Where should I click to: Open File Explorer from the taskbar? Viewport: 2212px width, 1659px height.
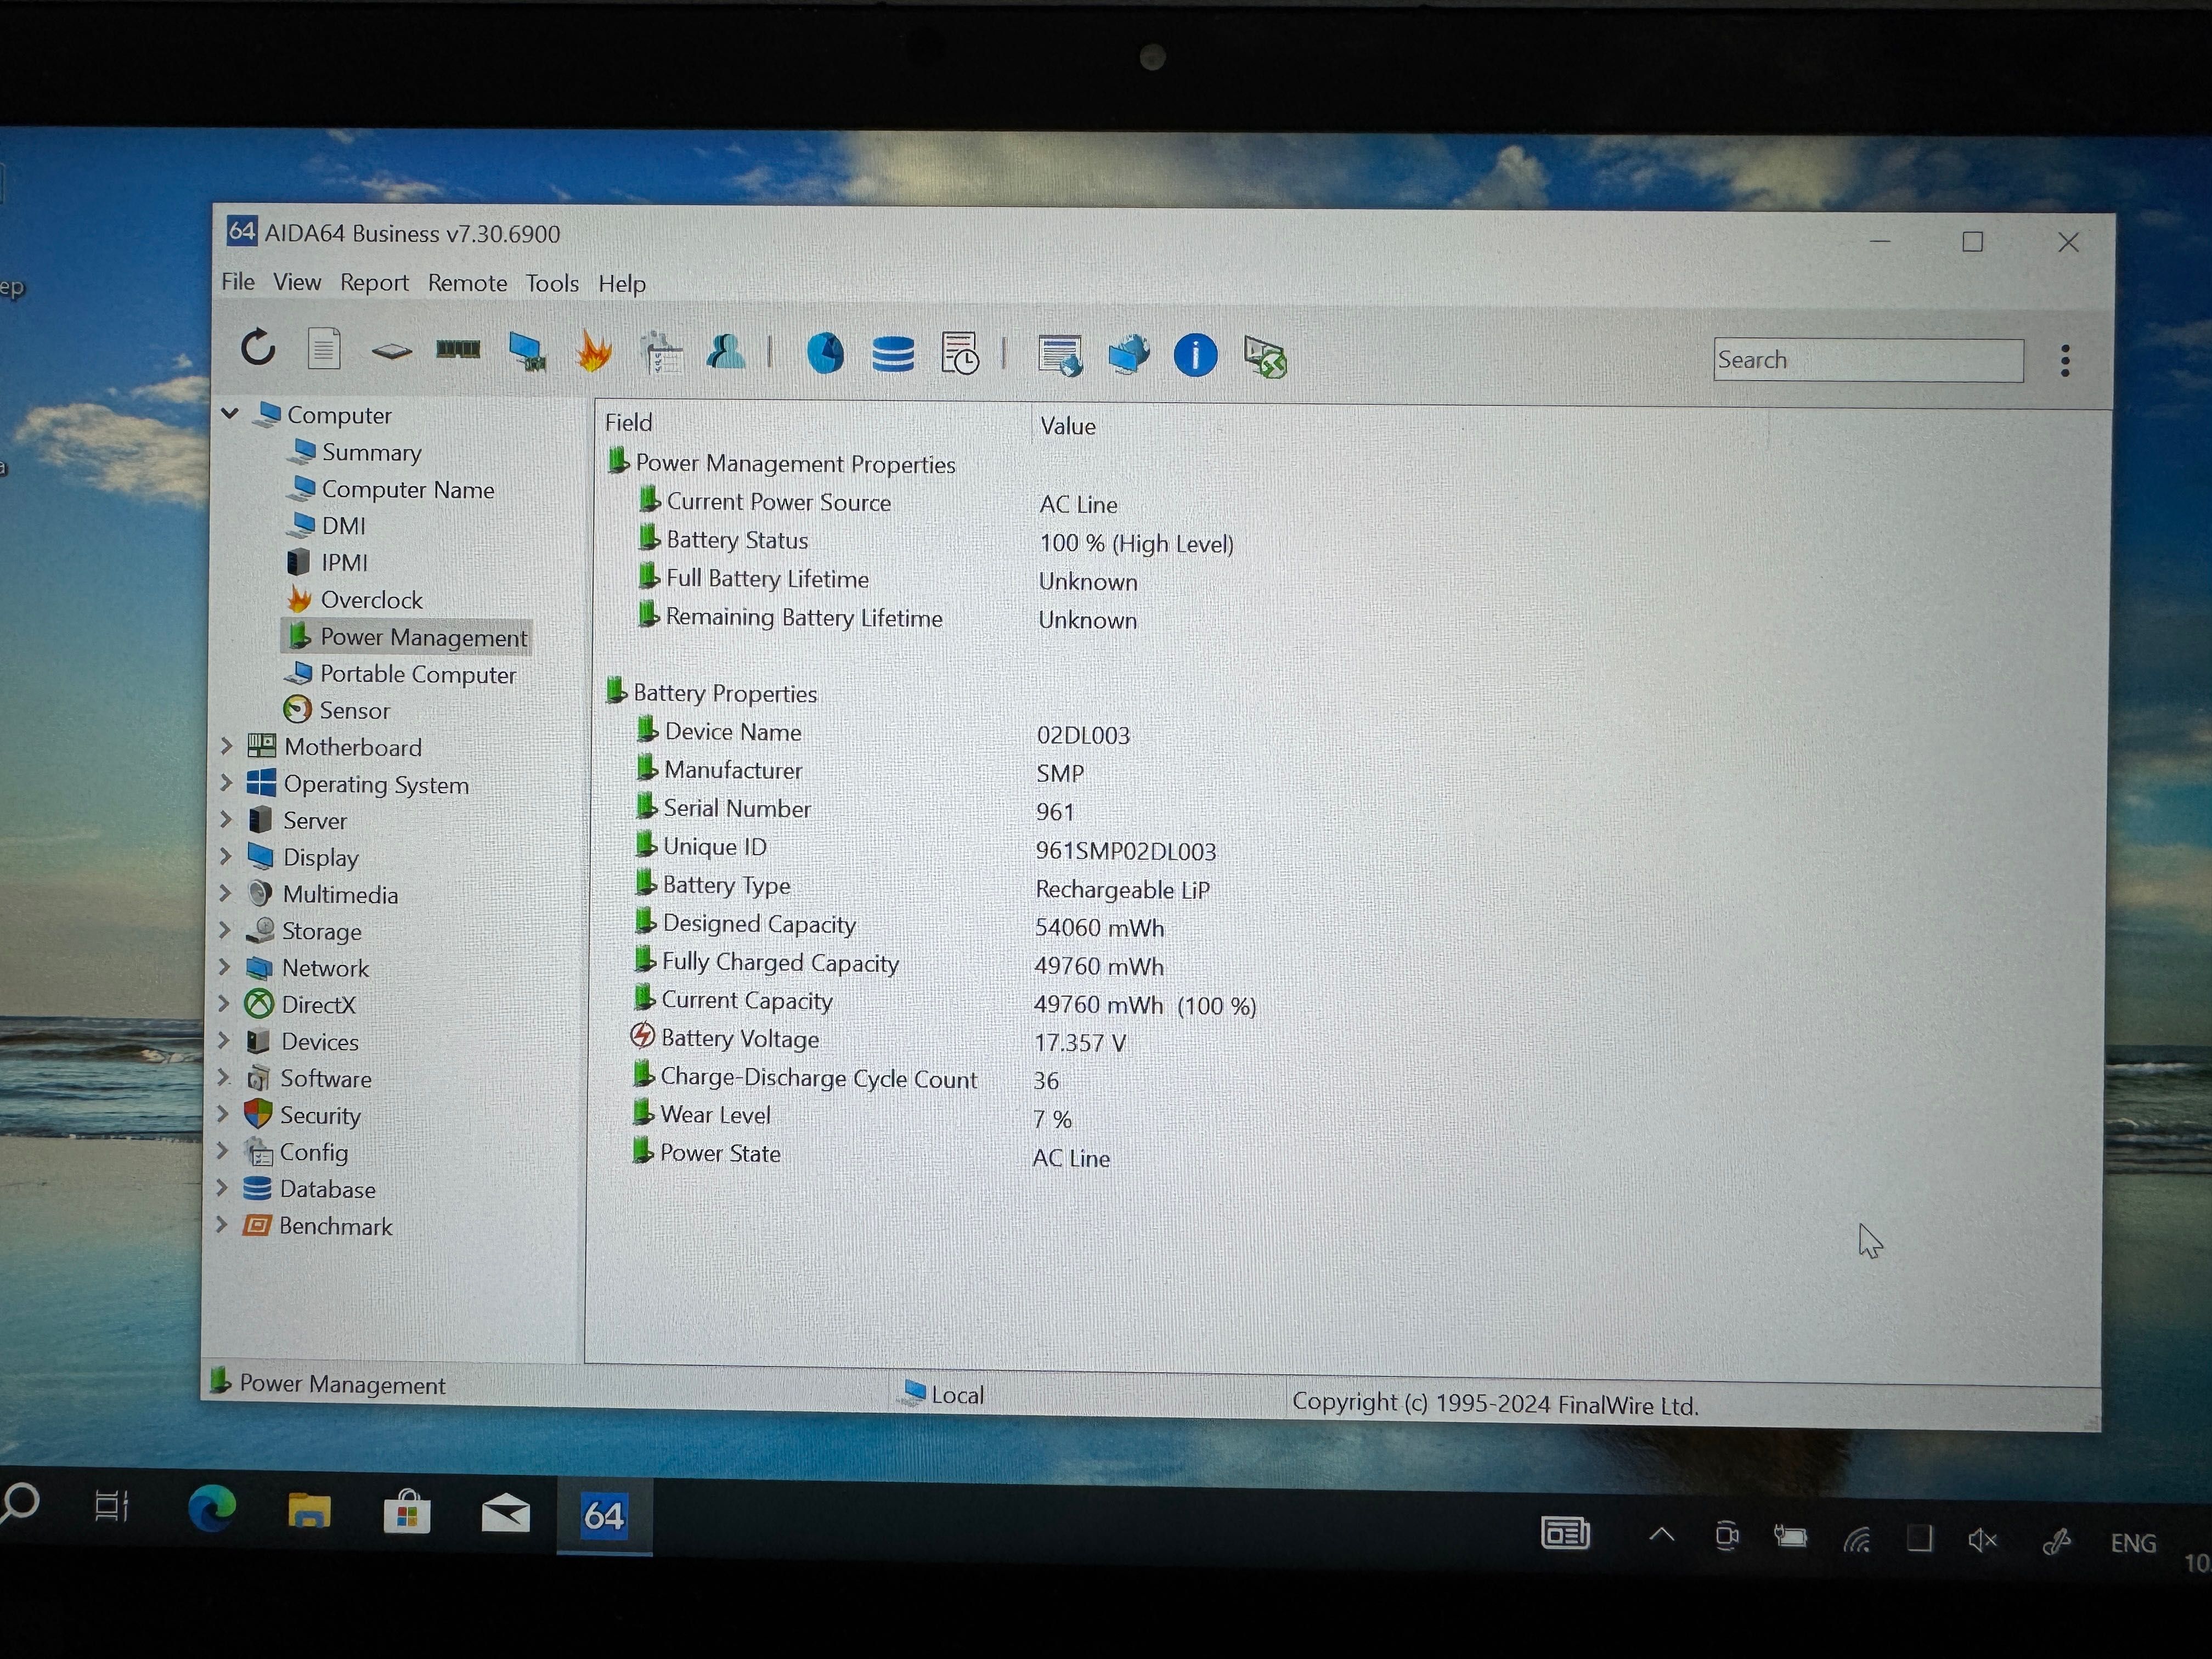[309, 1510]
